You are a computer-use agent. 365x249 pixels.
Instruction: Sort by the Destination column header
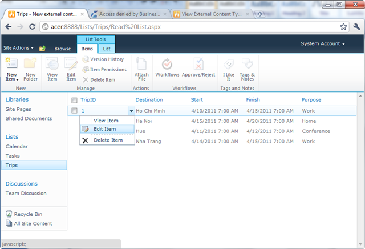point(149,100)
